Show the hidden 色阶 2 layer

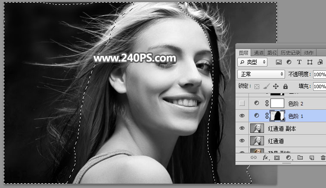tap(242, 103)
